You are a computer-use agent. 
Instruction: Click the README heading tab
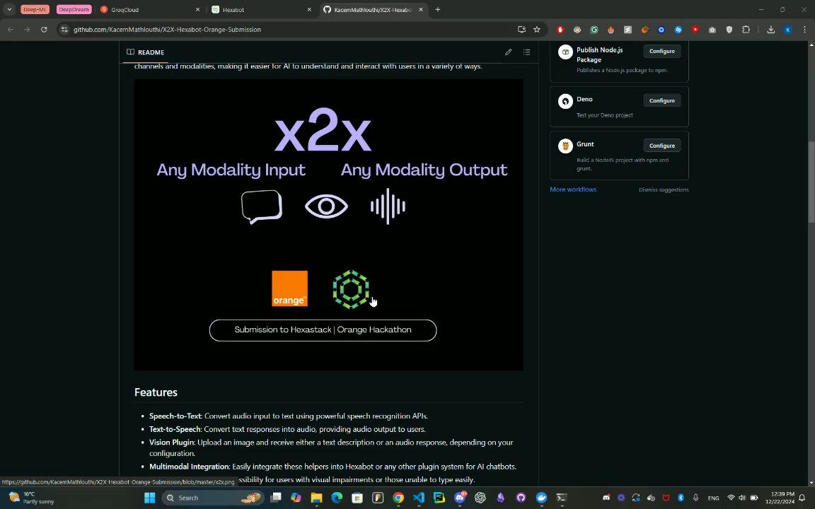tap(146, 52)
